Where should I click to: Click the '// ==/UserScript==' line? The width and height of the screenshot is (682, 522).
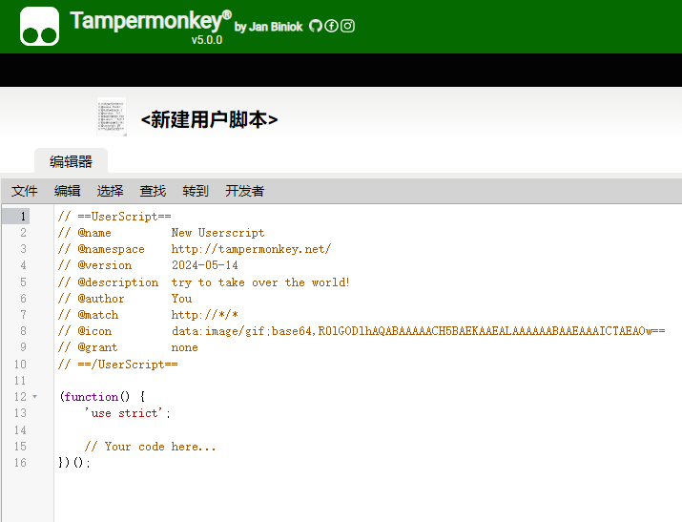coord(118,365)
